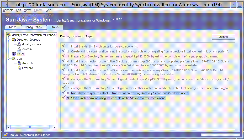Select the Status tab
Screen dimensions: 244x139
tap(55, 27)
